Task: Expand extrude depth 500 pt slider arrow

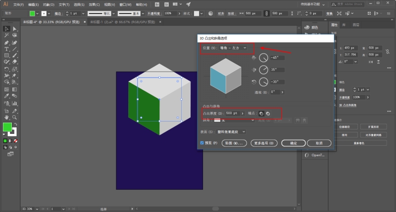Action: coord(243,114)
